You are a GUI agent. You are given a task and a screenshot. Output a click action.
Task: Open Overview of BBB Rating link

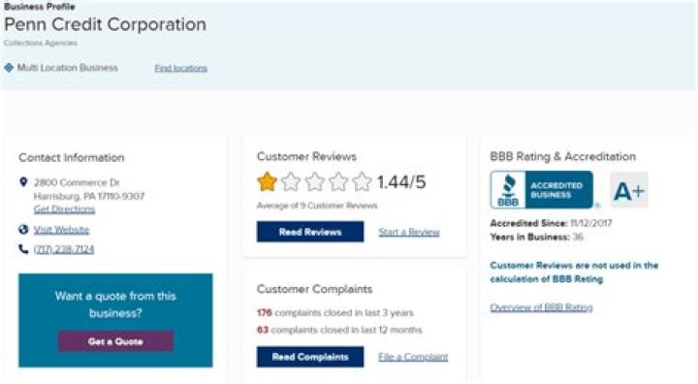point(541,307)
